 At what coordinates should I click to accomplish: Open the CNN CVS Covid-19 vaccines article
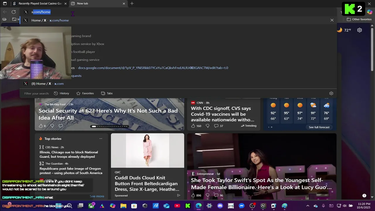click(x=223, y=114)
